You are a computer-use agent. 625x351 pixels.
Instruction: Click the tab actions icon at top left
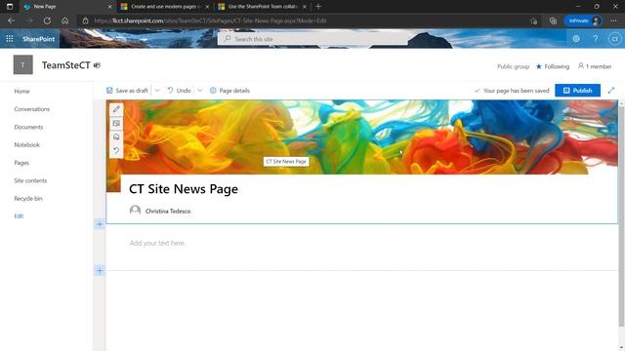coord(10,7)
